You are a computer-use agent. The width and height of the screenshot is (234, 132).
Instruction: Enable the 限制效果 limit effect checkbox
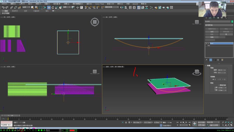pos(219,85)
